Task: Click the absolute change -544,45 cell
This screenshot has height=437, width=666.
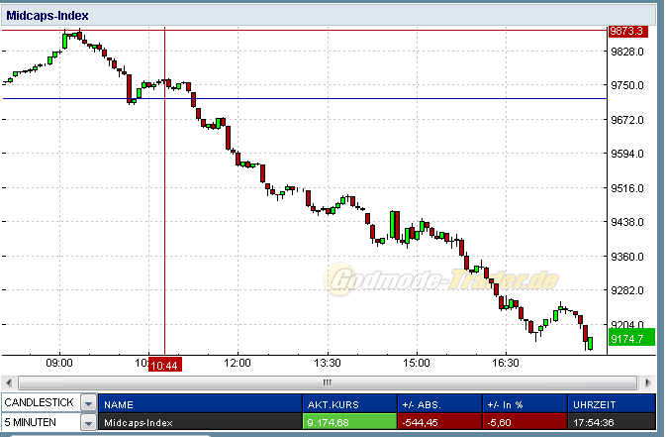Action: pyautogui.click(x=439, y=422)
